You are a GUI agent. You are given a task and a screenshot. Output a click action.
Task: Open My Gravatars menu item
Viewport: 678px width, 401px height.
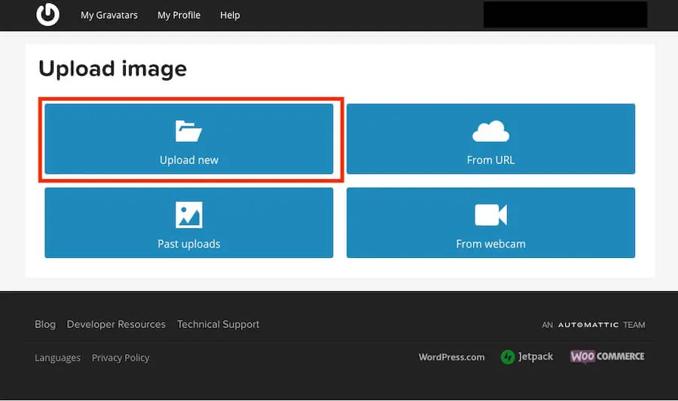[109, 15]
